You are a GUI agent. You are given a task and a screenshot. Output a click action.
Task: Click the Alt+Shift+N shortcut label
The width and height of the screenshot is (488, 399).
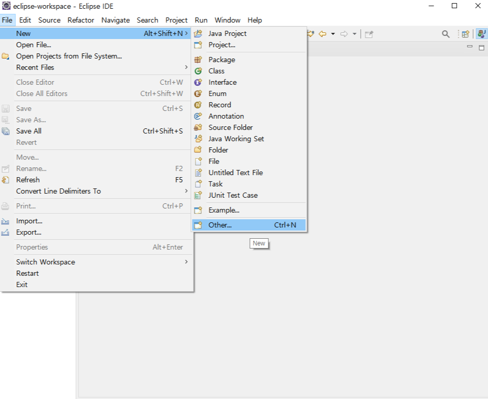pos(163,34)
